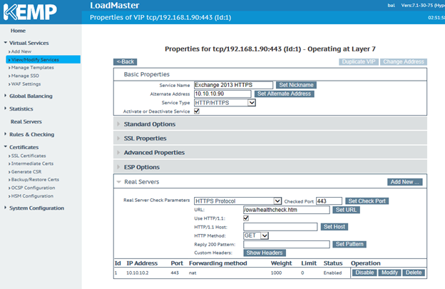Click the Enabled status text

332,273
